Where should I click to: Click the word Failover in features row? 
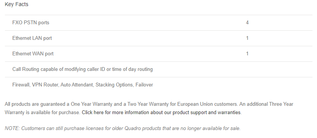144,85
